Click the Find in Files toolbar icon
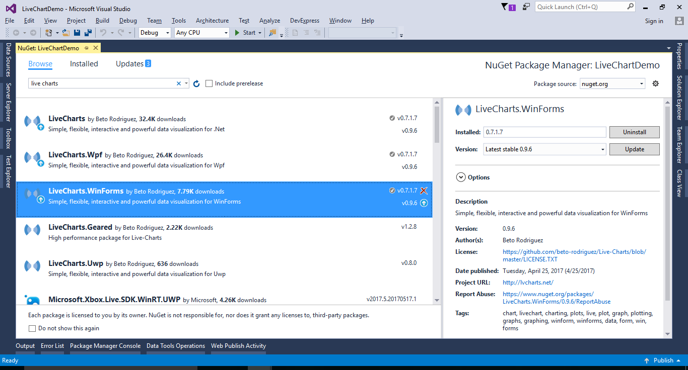The height and width of the screenshot is (370, 688). pyautogui.click(x=272, y=33)
